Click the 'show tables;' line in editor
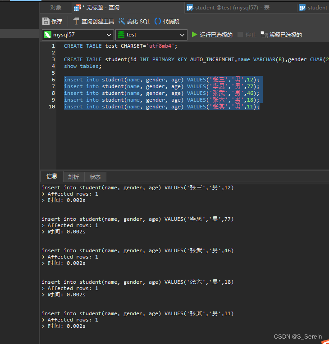 click(x=82, y=66)
